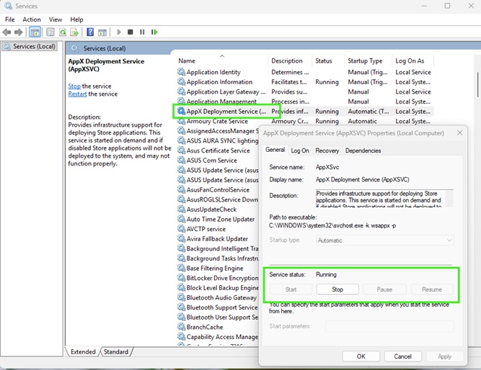The image size is (481, 370).
Task: Click the Name column header to sort
Action: point(187,61)
